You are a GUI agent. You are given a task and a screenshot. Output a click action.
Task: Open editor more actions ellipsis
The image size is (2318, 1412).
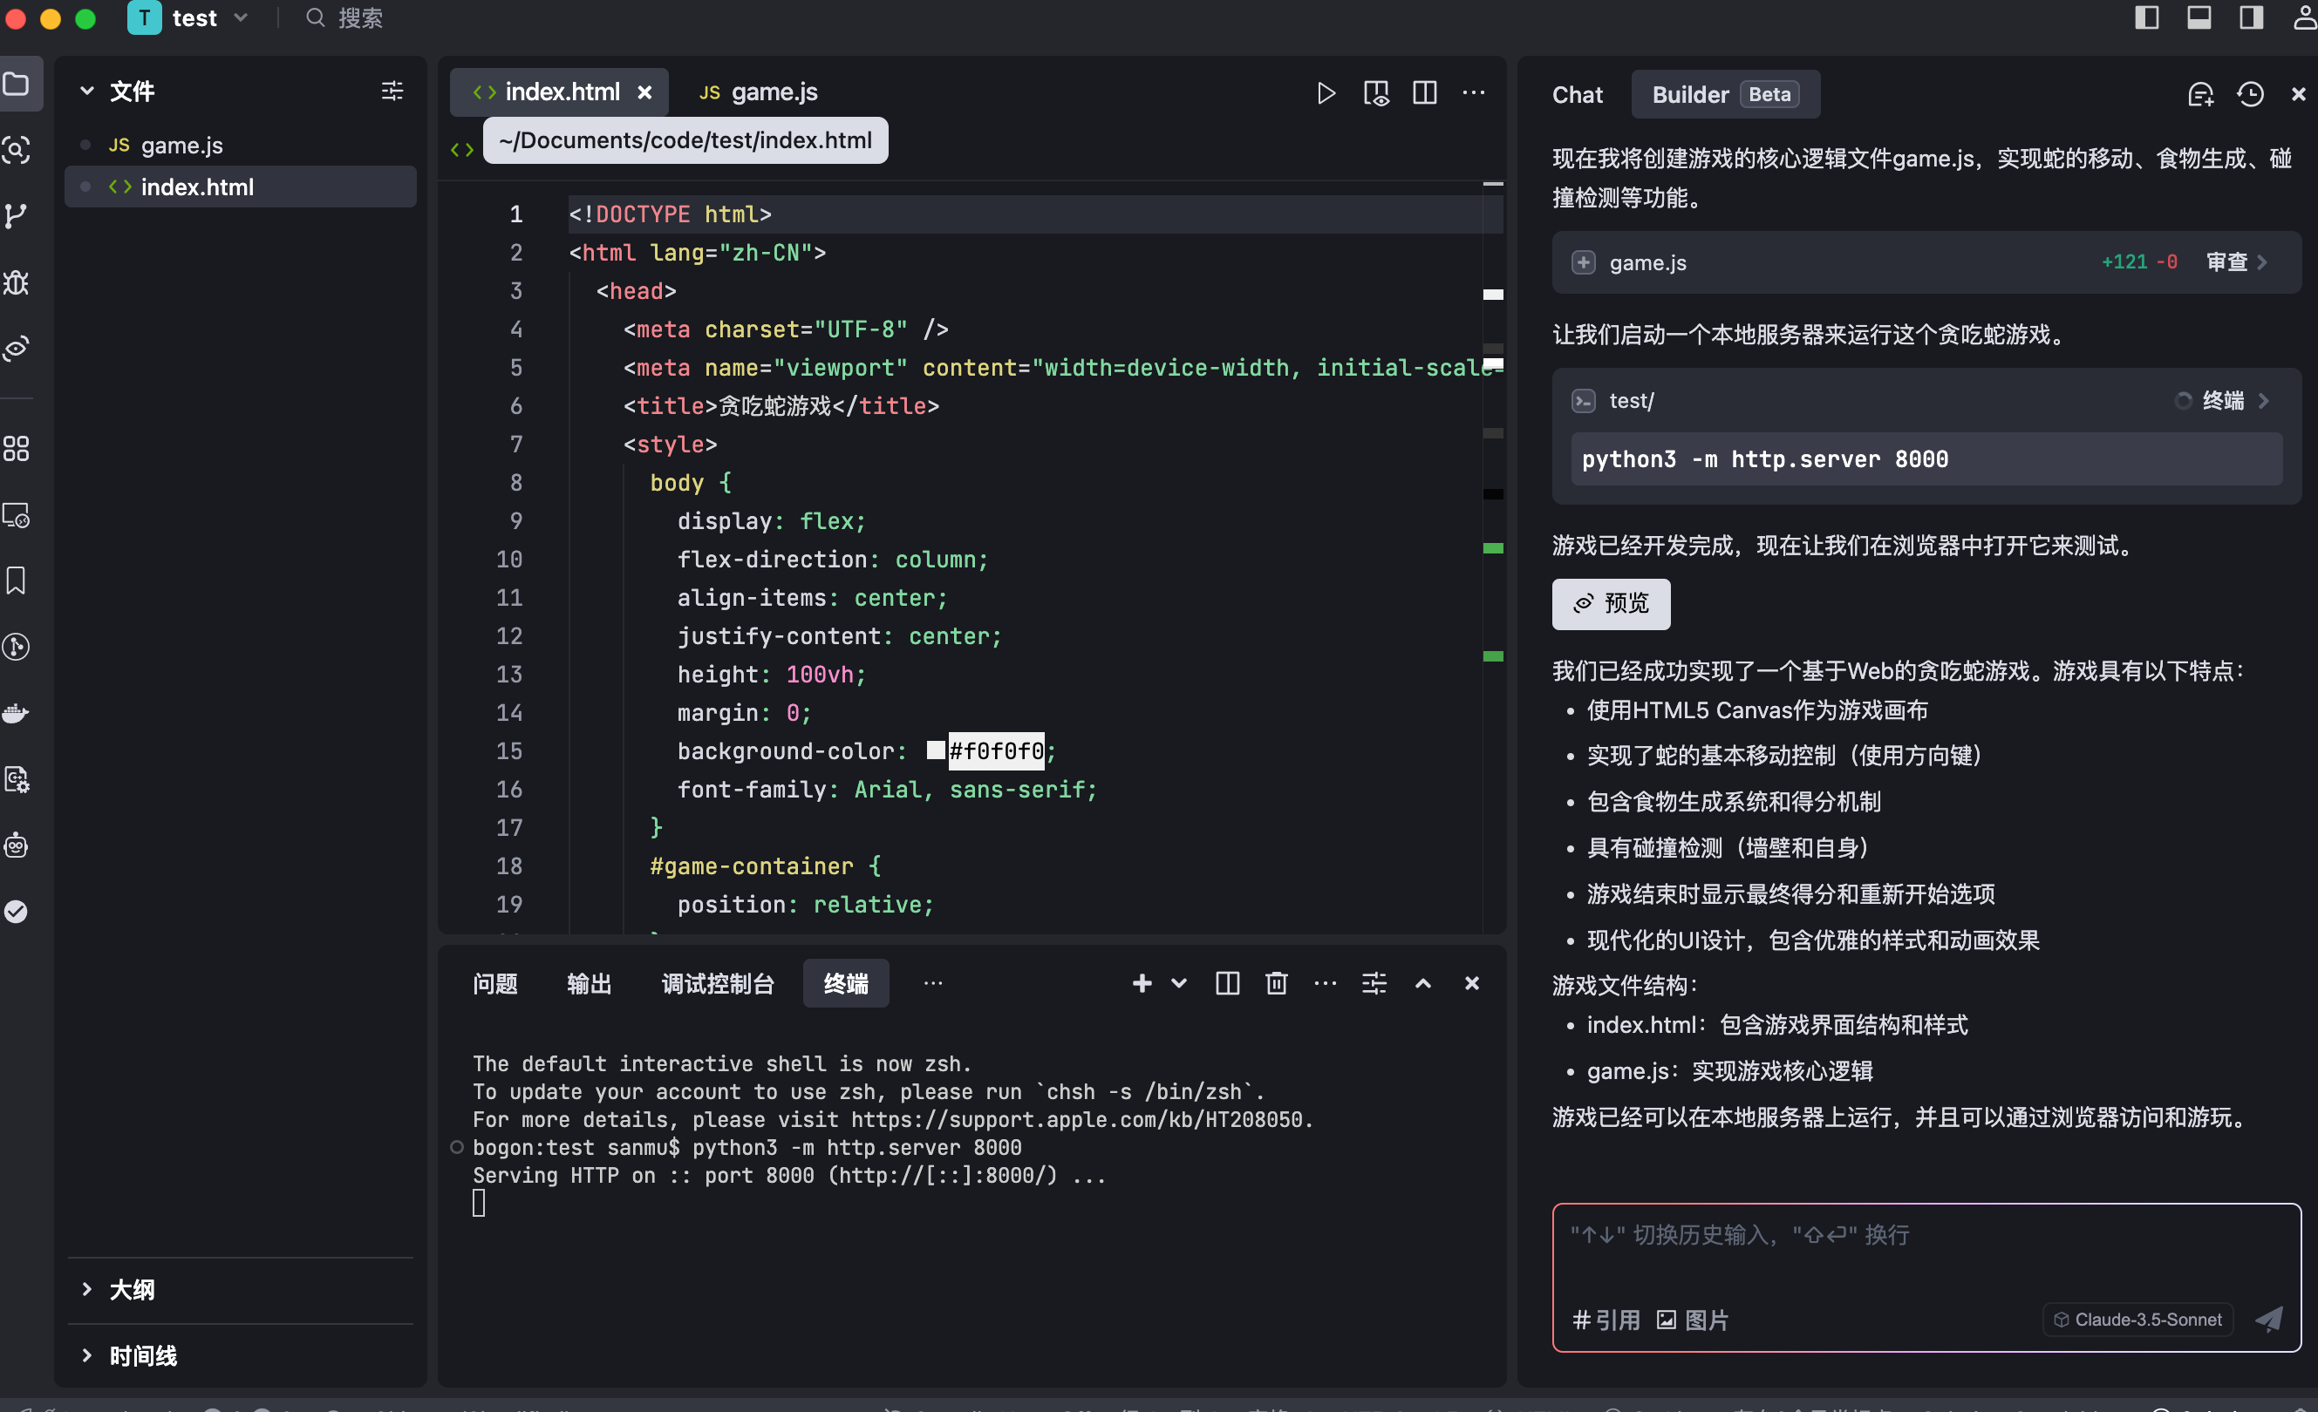coord(1473,92)
